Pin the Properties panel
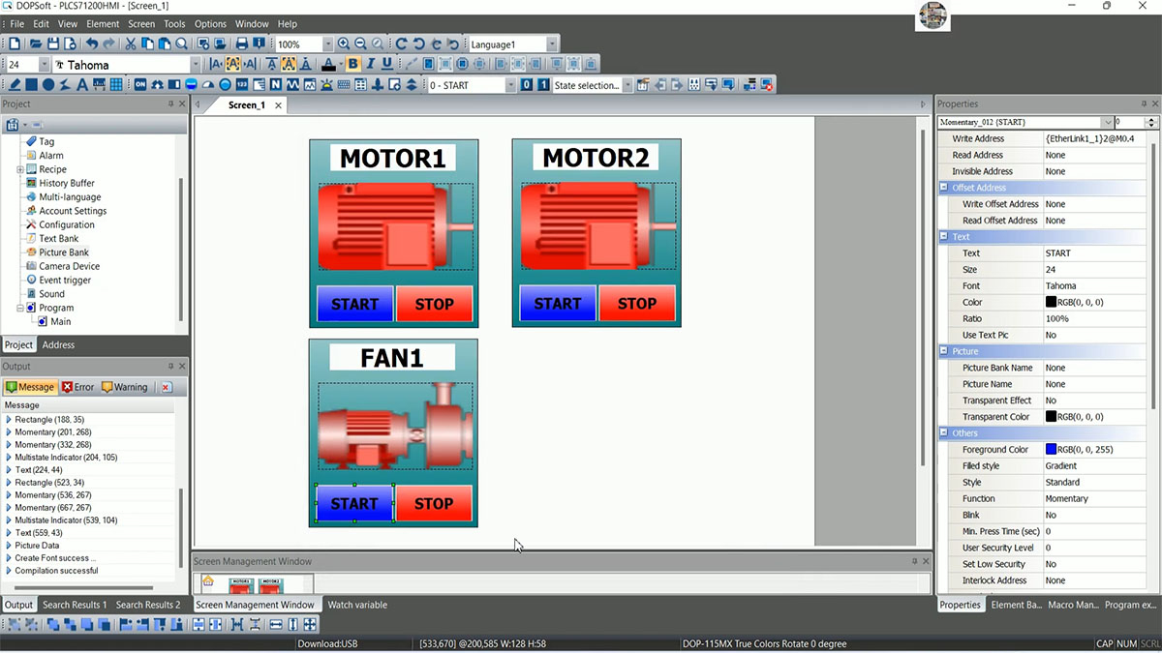Viewport: 1162px width, 653px height. [x=1144, y=104]
